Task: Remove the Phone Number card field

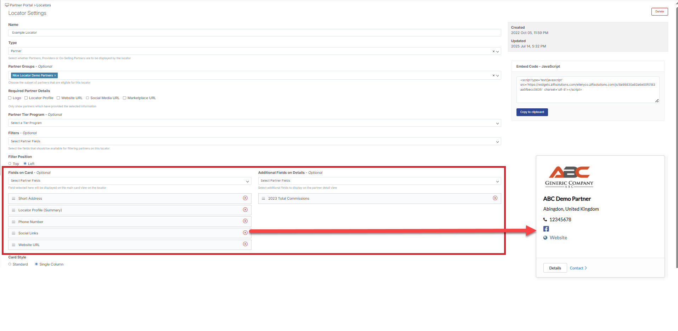Action: point(245,221)
